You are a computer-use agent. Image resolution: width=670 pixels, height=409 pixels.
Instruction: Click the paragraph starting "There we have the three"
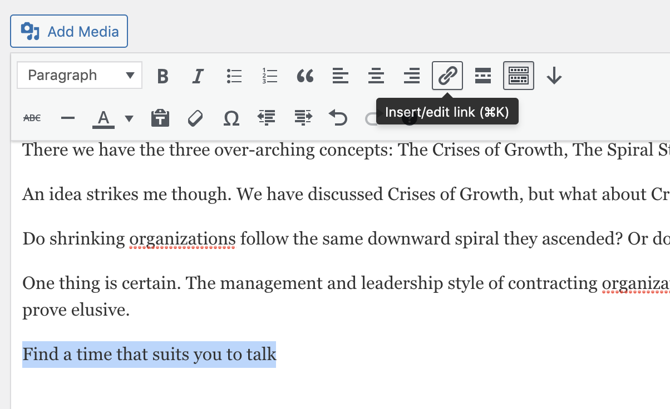346,150
